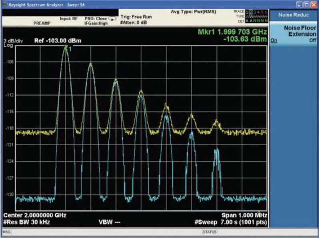The width and height of the screenshot is (320, 238).
Task: Click the Trig: Free Run label
Action: pyautogui.click(x=136, y=17)
